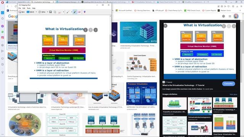This screenshot has height=137, width=244.
Task: Select the Eraser tool in Snipping Tool
Action: coord(79,12)
